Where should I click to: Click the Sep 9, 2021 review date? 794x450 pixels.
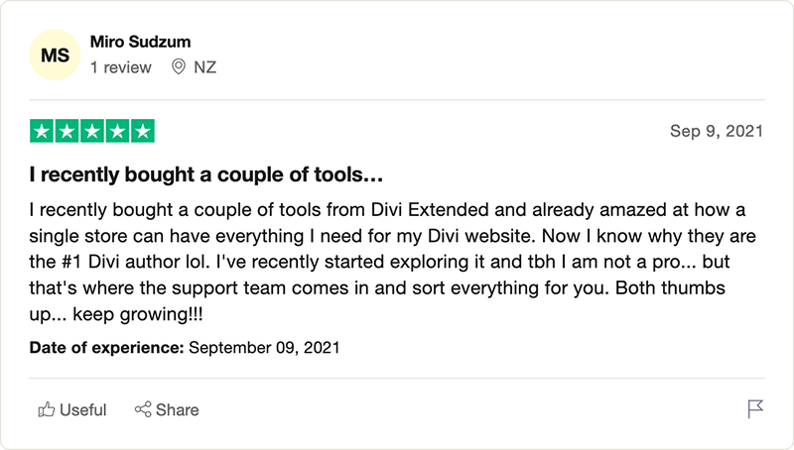click(x=717, y=131)
